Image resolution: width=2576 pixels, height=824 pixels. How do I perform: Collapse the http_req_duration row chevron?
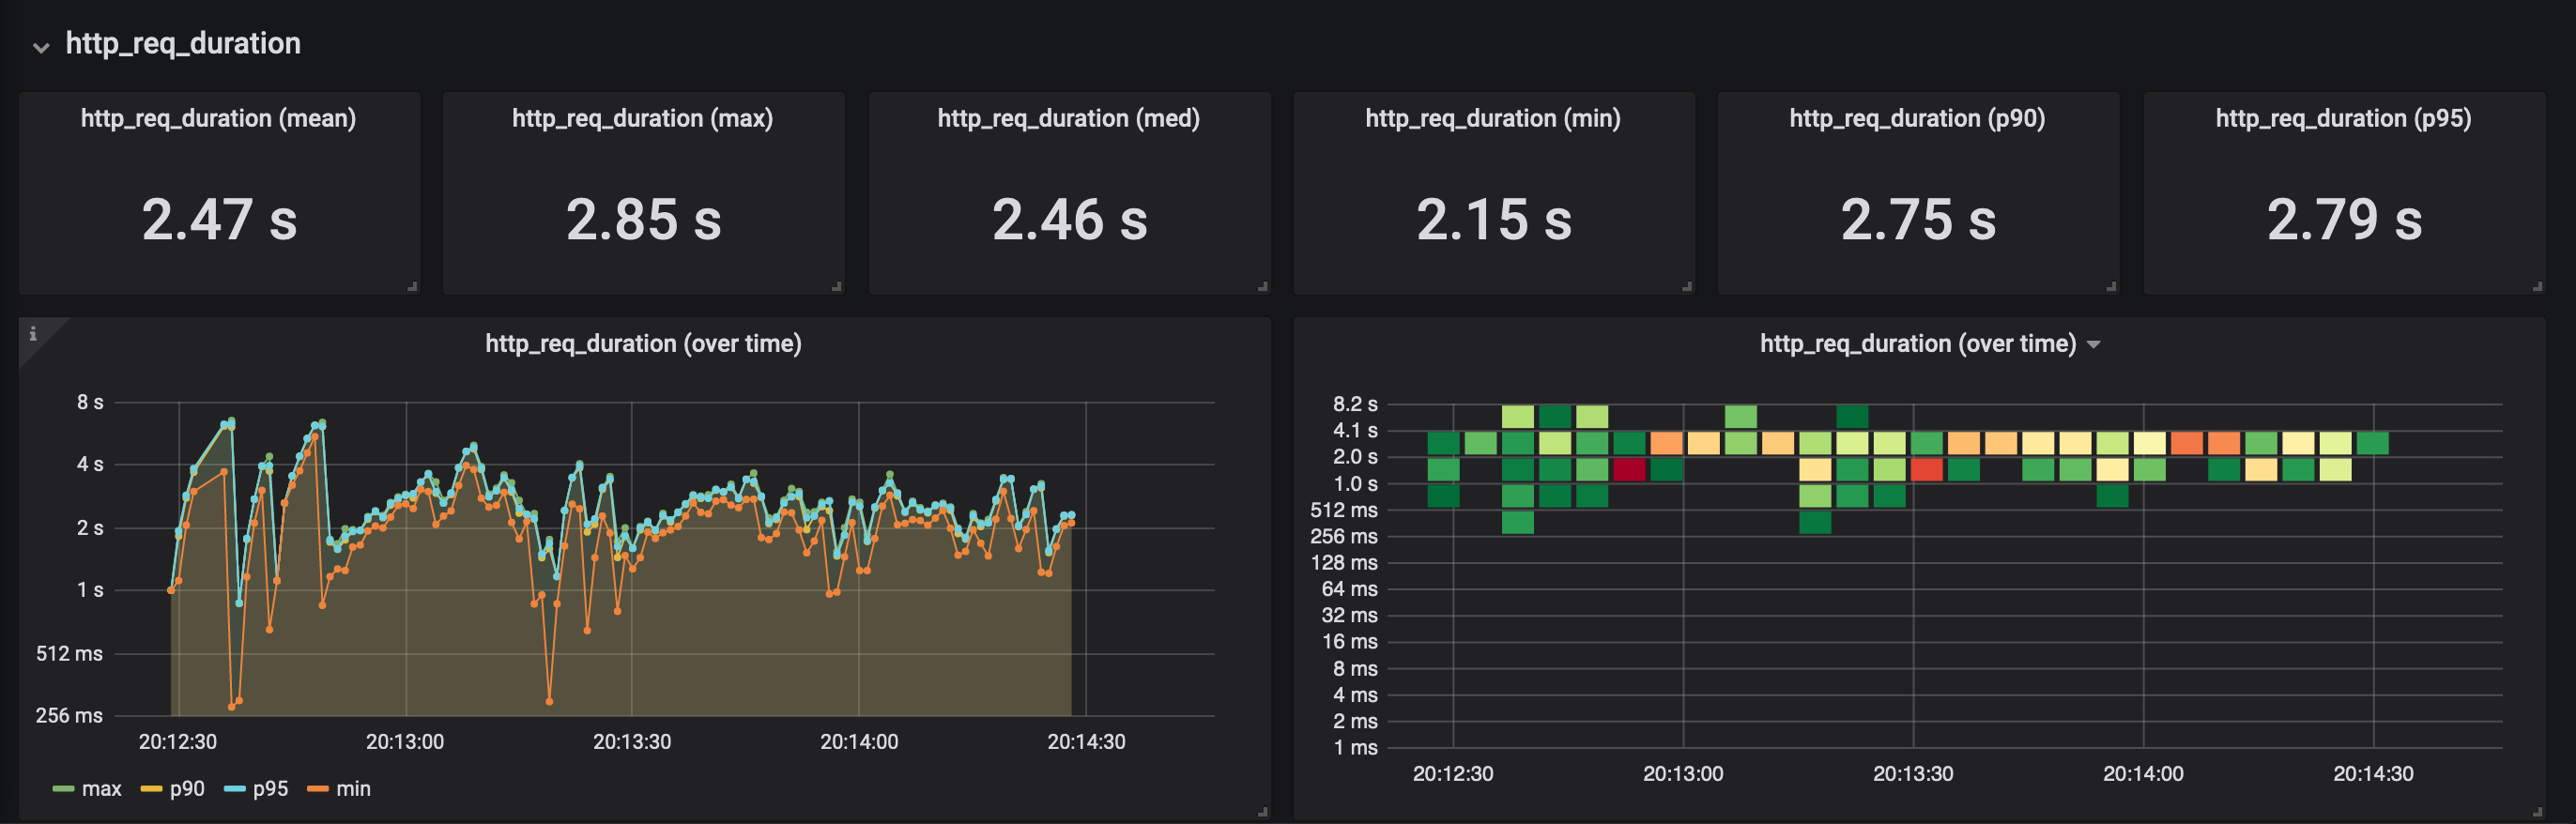[x=41, y=46]
